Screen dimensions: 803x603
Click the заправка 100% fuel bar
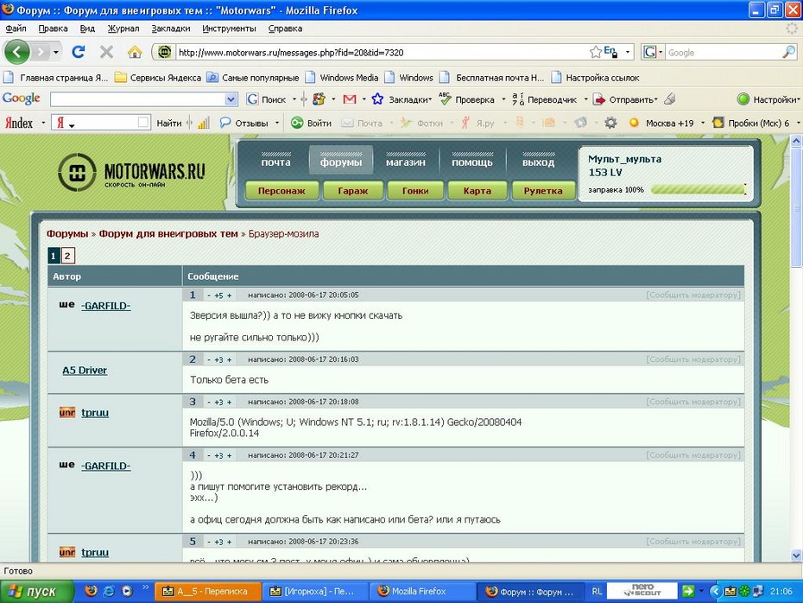[x=698, y=189]
